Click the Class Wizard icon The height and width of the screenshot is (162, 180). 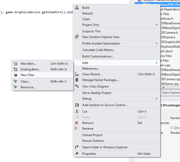click(77, 74)
